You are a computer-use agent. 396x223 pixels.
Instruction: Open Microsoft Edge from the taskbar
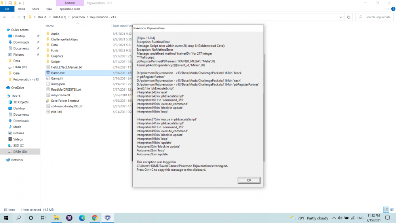(x=82, y=218)
